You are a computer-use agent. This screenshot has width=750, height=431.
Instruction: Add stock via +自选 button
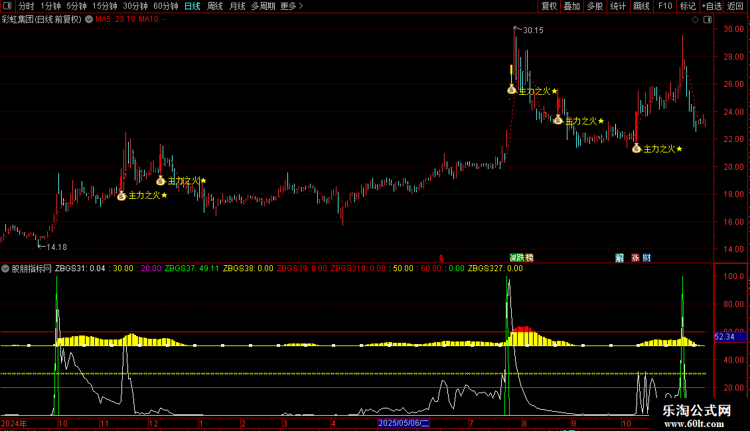coord(712,6)
